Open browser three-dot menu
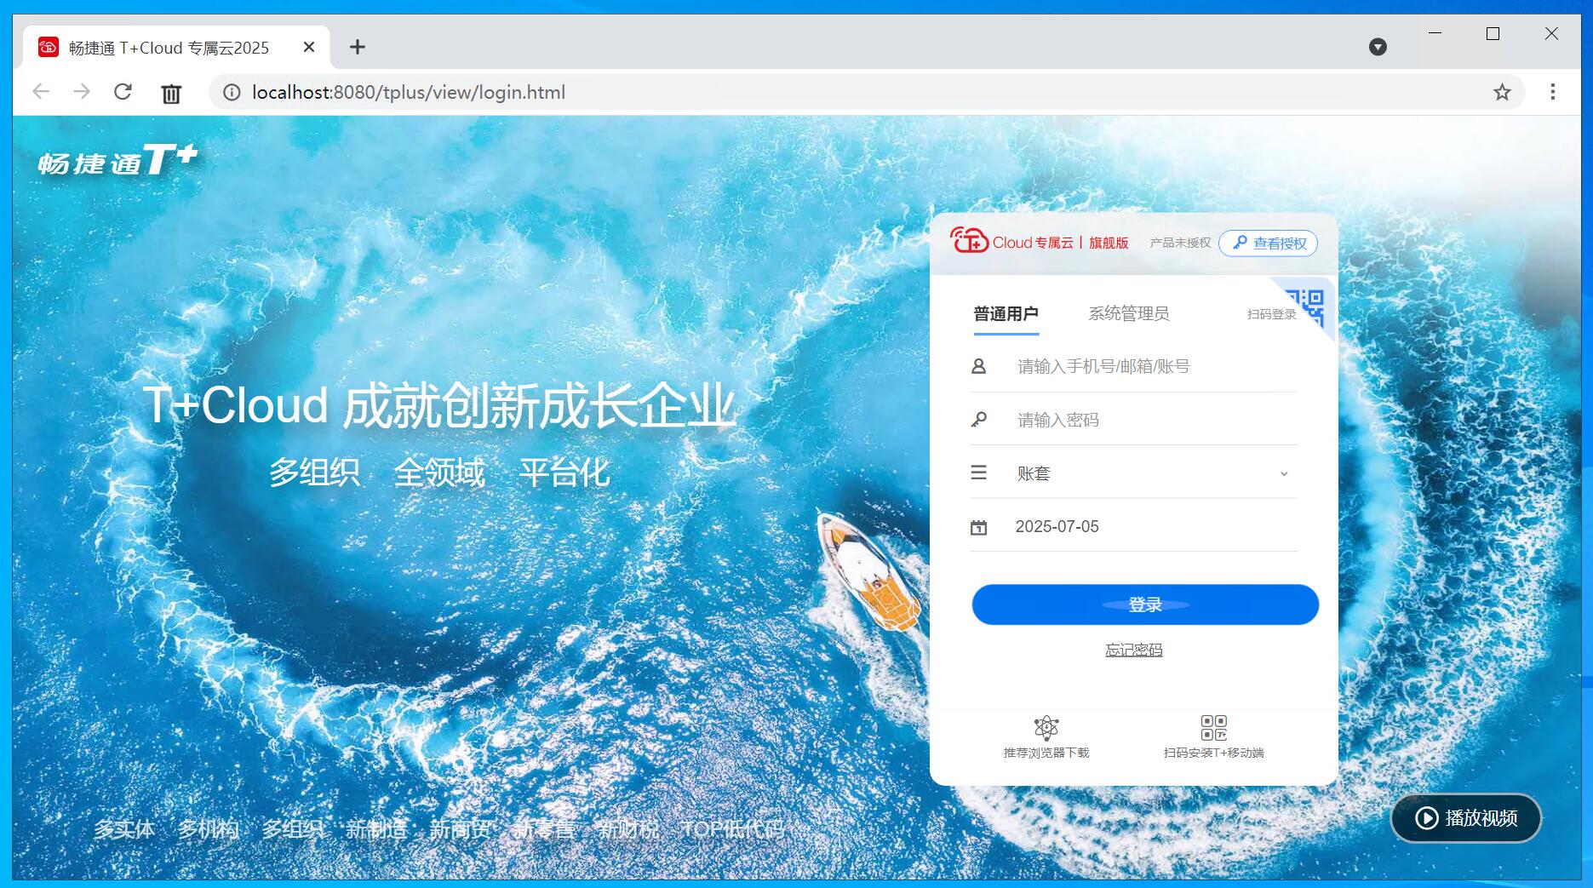The image size is (1593, 888). pyautogui.click(x=1553, y=92)
